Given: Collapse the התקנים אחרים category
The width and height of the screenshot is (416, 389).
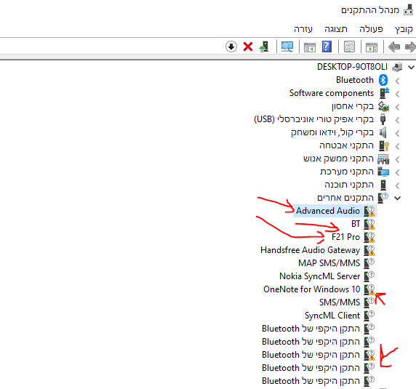Looking at the screenshot, I should tap(397, 198).
